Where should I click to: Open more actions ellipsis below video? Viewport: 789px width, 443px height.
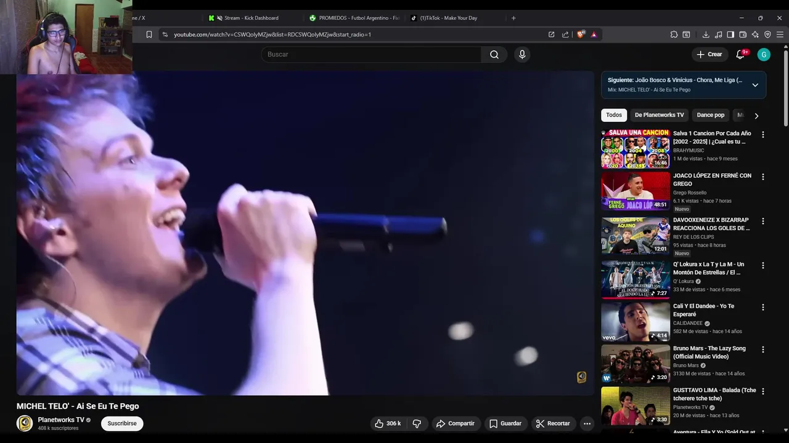coord(587,423)
